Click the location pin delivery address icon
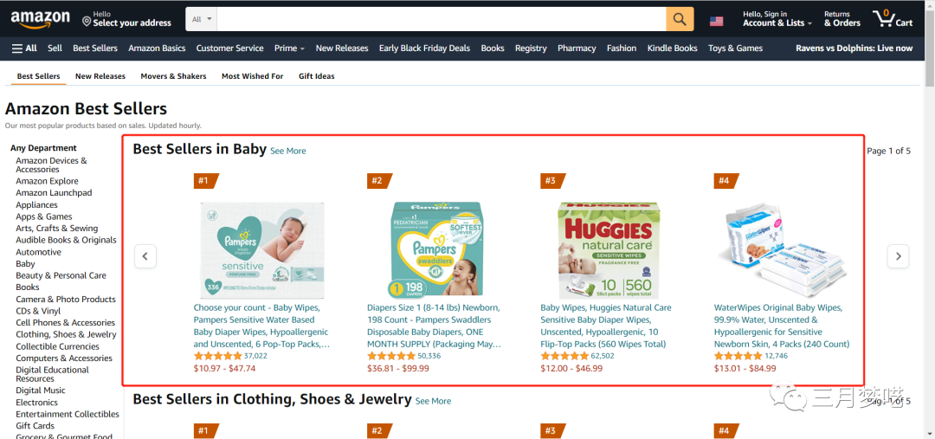The image size is (935, 439). click(x=87, y=20)
